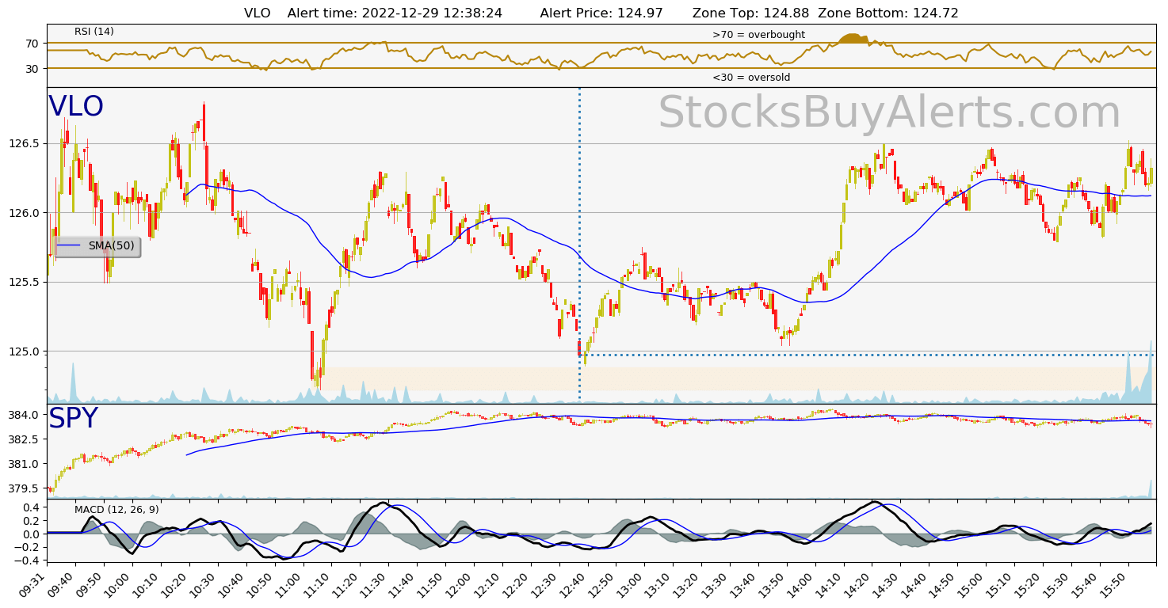Click the 126.5 price axis label
The width and height of the screenshot is (1168, 608).
click(24, 143)
